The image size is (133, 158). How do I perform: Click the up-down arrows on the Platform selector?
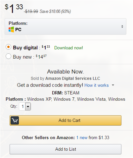[122, 26]
